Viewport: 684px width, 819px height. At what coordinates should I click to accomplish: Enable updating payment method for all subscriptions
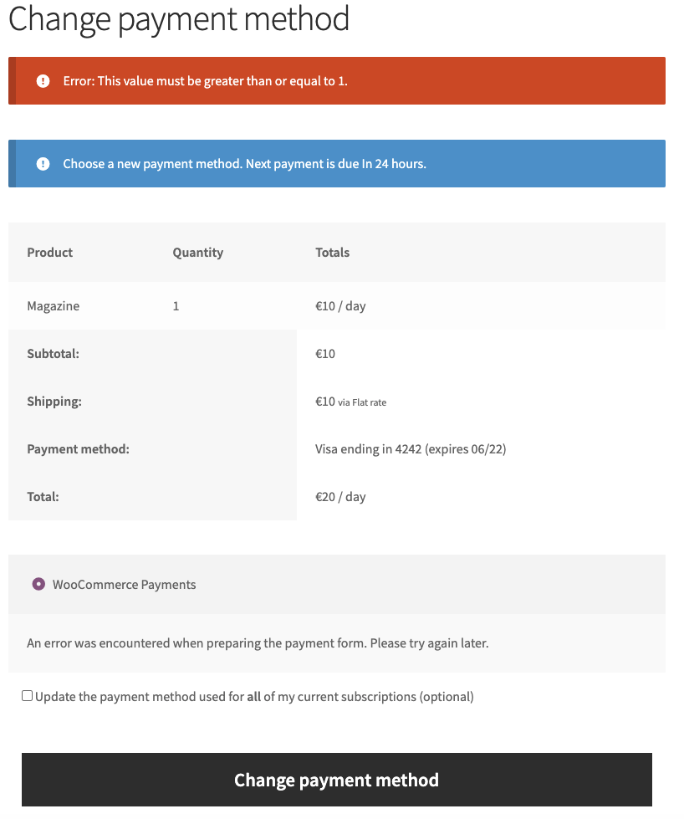click(x=26, y=694)
